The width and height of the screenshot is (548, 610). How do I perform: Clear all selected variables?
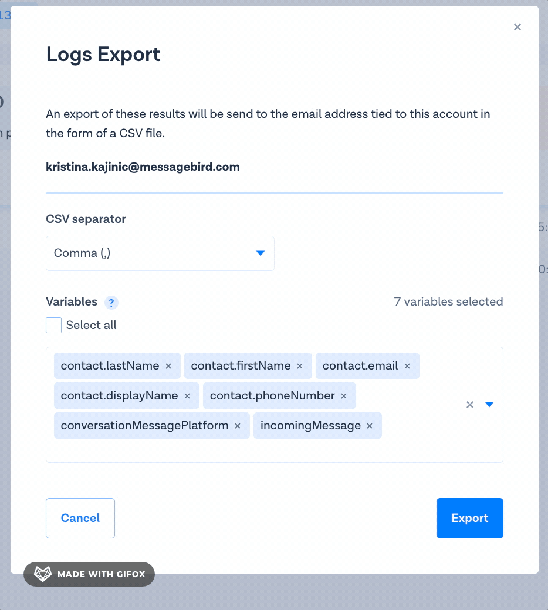[x=469, y=405]
